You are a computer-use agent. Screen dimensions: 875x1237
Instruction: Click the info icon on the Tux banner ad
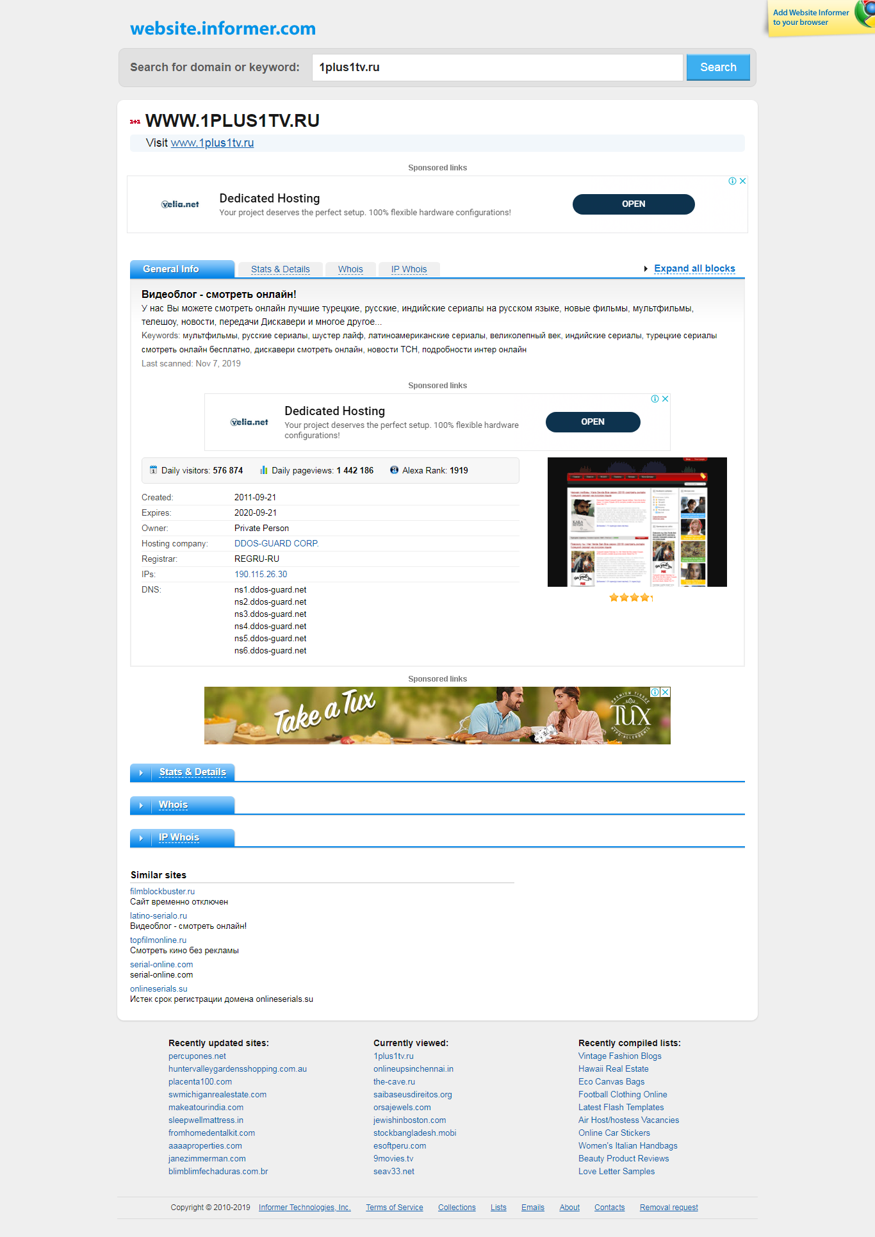pos(655,692)
